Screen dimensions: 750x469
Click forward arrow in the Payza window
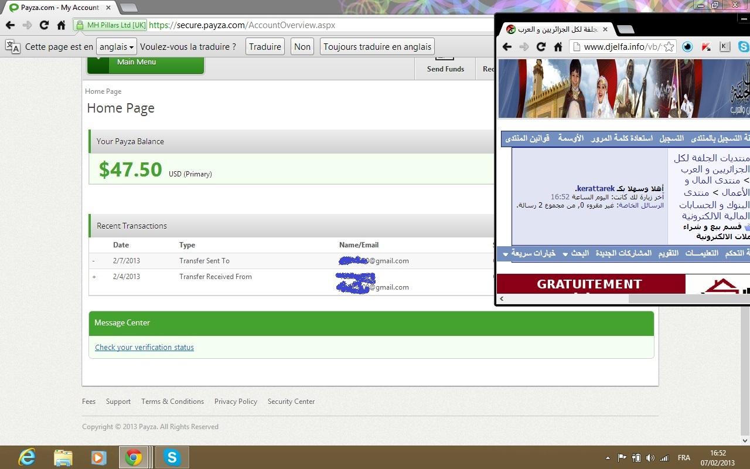pos(27,25)
